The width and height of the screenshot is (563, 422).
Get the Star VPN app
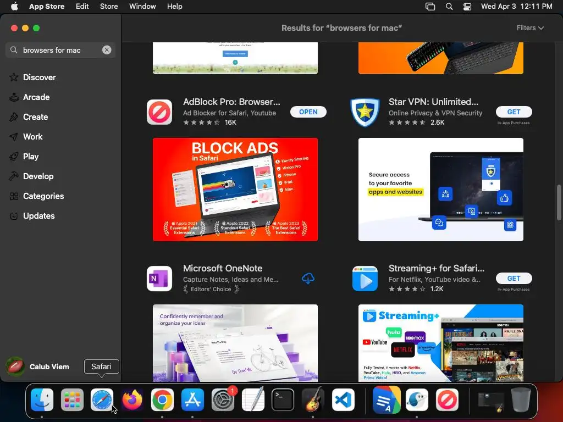[514, 112]
